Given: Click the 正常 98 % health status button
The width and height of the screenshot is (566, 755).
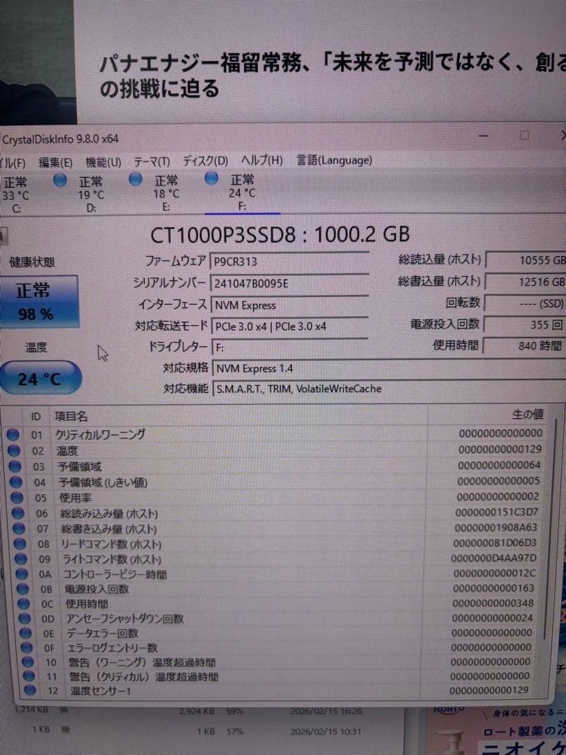Looking at the screenshot, I should 39,302.
